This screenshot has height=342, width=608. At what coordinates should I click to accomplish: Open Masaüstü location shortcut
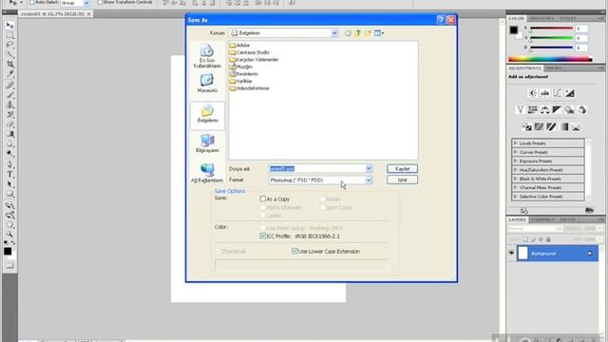tap(207, 83)
